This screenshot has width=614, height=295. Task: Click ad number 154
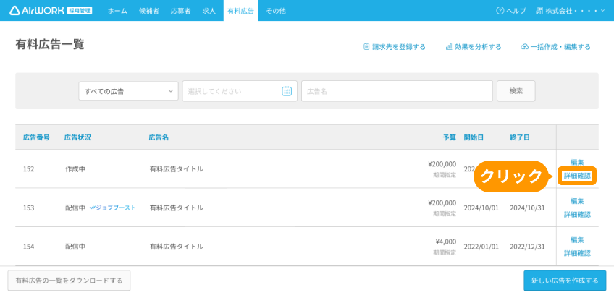point(28,247)
